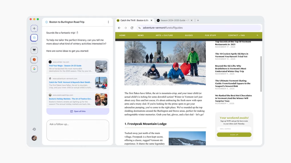Open chat history with the clock icon
Image resolution: width=291 pixels, height=163 pixels.
34,129
